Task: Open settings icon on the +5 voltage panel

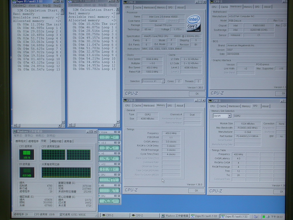Action: [116, 154]
